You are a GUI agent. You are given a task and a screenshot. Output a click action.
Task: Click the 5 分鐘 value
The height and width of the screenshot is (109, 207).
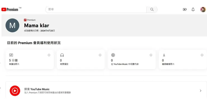pyautogui.click(x=13, y=60)
